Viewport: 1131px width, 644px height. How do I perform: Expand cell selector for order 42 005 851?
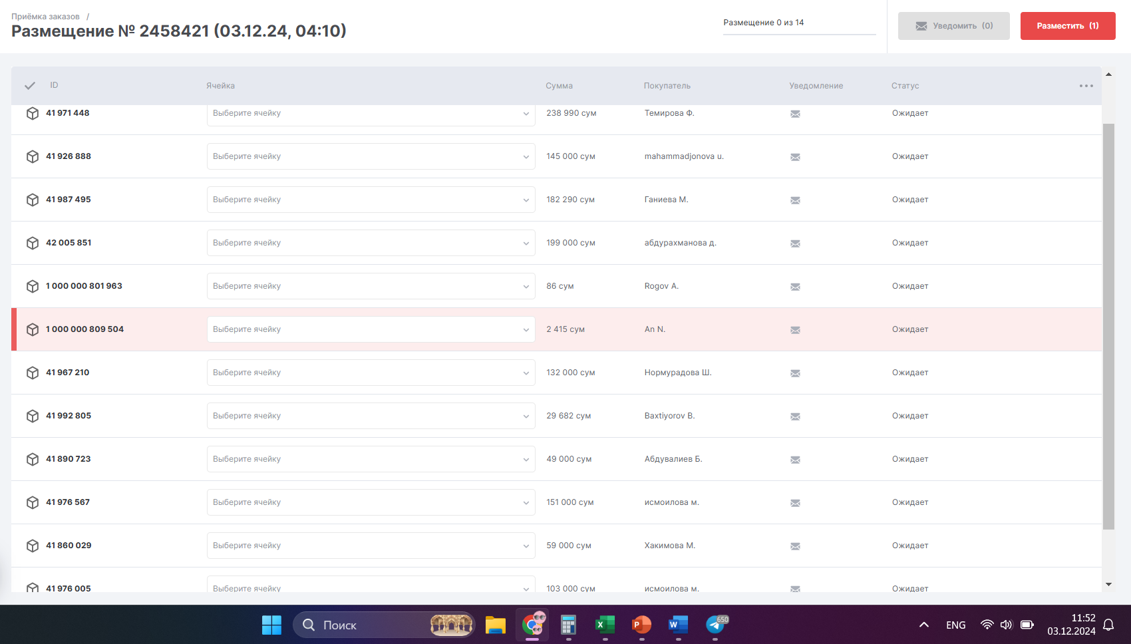point(371,243)
